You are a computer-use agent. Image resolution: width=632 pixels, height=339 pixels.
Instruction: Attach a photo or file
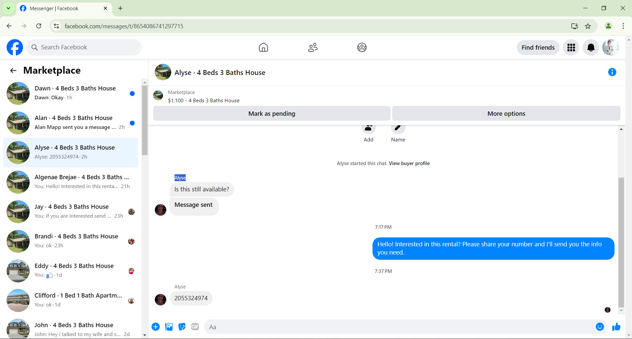169,327
